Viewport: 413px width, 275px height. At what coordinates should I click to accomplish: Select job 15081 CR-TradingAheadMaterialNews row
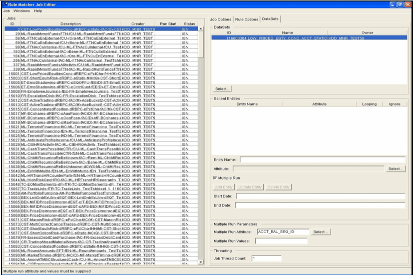[101, 242]
